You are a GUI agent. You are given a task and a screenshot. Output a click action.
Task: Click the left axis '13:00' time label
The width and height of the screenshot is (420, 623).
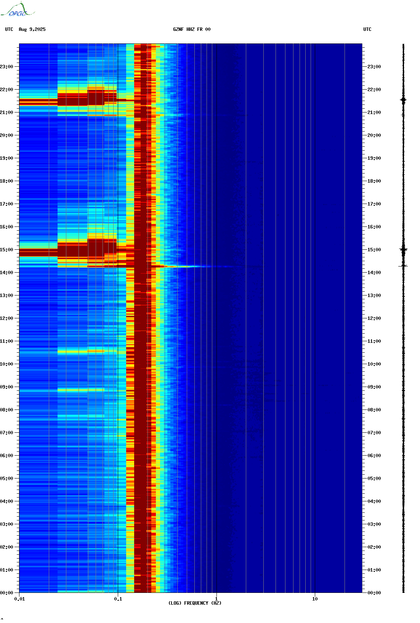[6, 295]
